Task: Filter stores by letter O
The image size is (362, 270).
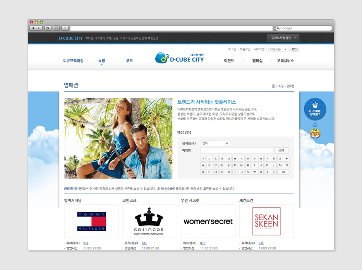Action: (x=203, y=172)
